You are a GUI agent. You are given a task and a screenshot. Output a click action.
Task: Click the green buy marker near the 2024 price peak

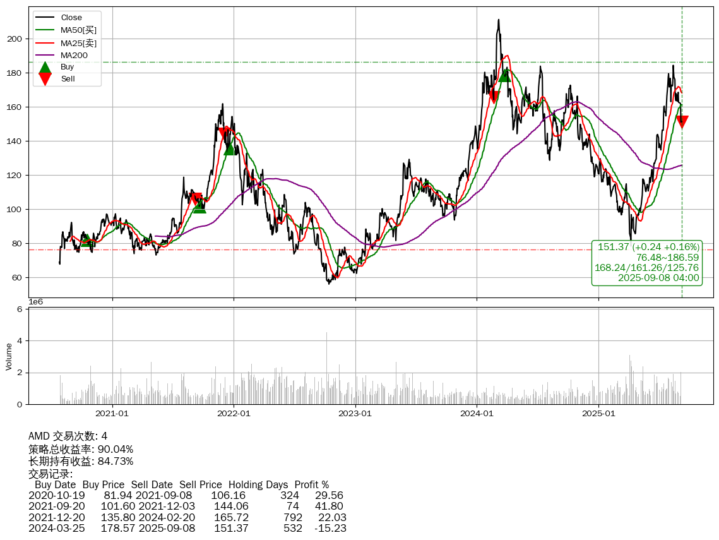[504, 75]
